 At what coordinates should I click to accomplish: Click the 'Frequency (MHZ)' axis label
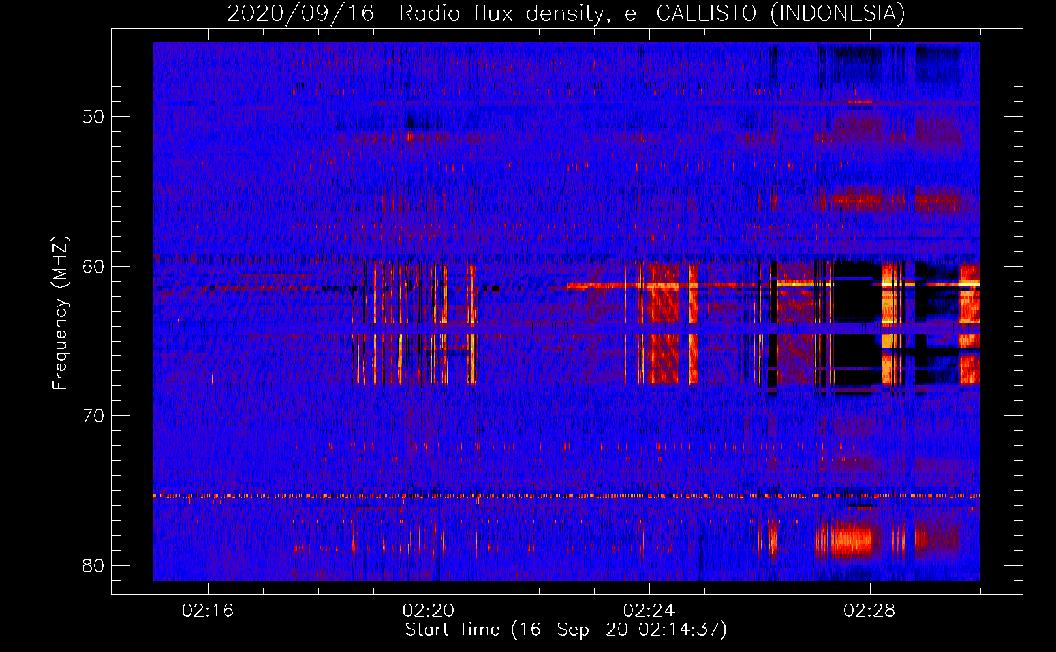tap(60, 313)
